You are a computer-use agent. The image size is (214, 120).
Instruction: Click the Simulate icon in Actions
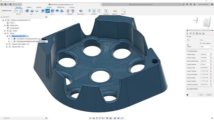(94, 11)
